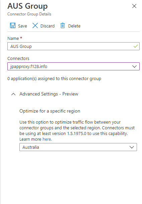Click the Delete label in toolbar
Screen dimensions: 142x204
(x=74, y=26)
